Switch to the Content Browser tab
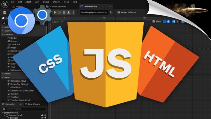This screenshot has height=119, width=211. pos(56,7)
